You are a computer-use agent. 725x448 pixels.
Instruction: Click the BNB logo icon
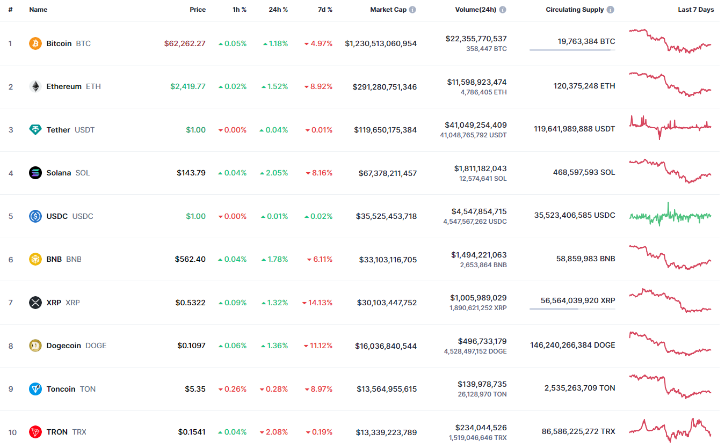click(35, 259)
